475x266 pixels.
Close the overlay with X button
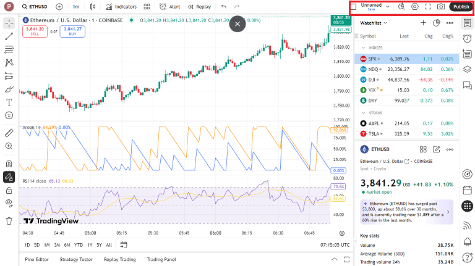click(237, 24)
